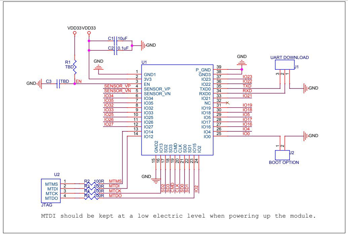Click the ground symbol below pin 15
Screen dimensions: 348x238
pyautogui.click(x=156, y=181)
